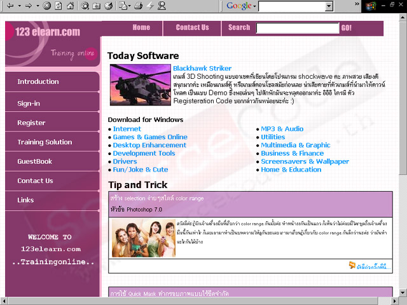Open the Home tab in site header
The image size is (407, 305).
(141, 27)
